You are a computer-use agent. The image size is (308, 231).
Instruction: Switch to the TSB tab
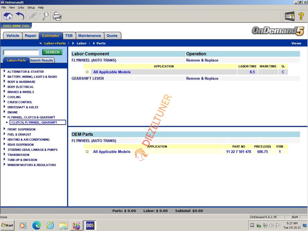(x=69, y=36)
